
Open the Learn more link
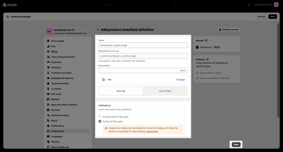coord(152,132)
